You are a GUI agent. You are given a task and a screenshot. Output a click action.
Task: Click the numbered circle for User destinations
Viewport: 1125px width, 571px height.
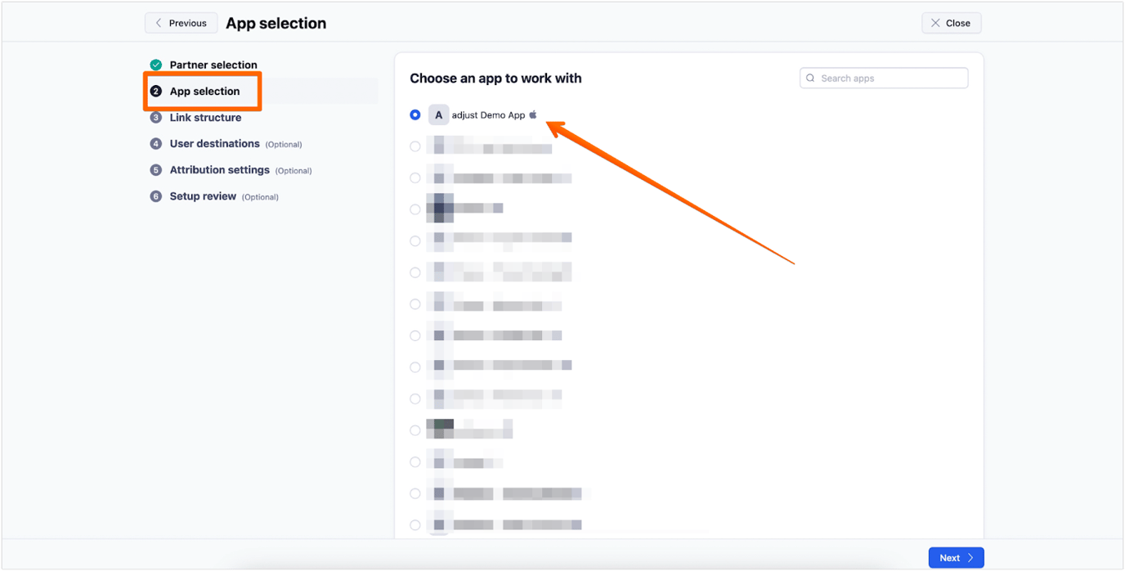coord(155,143)
